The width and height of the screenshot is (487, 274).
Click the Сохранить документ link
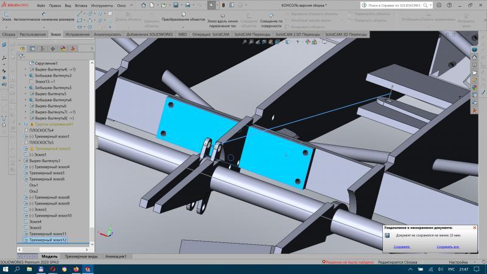click(402, 247)
